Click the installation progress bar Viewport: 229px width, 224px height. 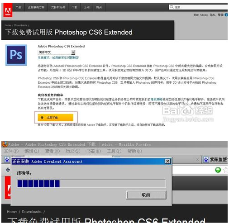pyautogui.click(x=91, y=183)
